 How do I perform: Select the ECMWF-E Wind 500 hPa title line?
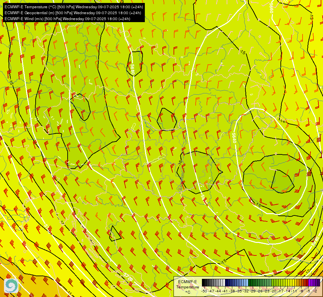click(x=67, y=19)
